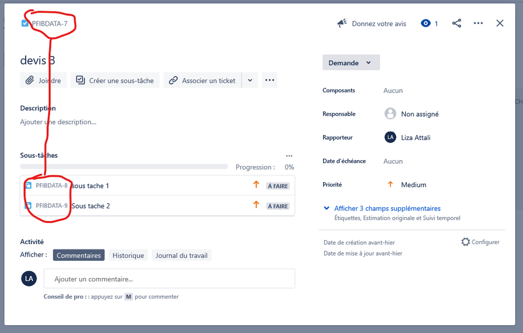The height and width of the screenshot is (333, 523).
Task: Show the 3 champs supplémentaires link
Action: [387, 208]
